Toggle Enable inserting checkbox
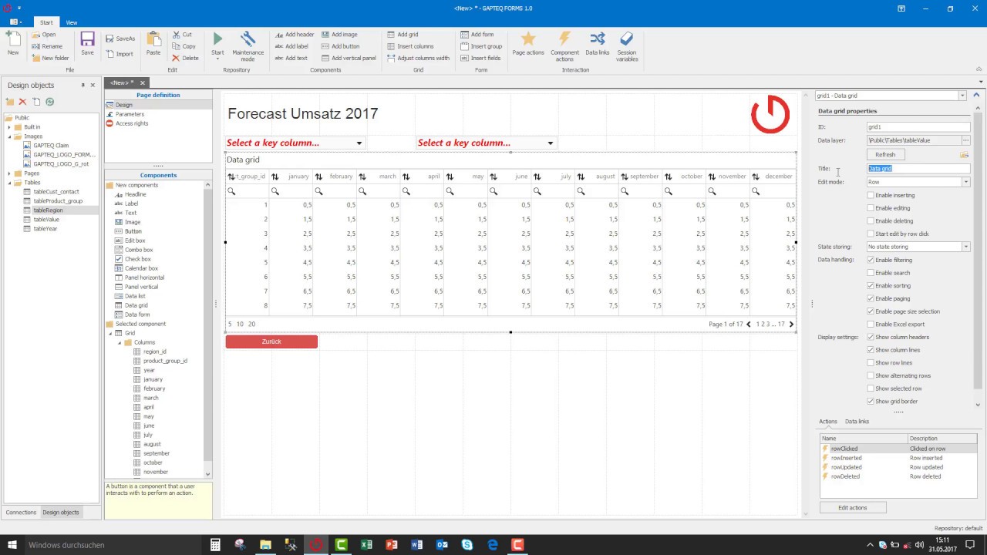Screen dimensions: 987x555 871,195
